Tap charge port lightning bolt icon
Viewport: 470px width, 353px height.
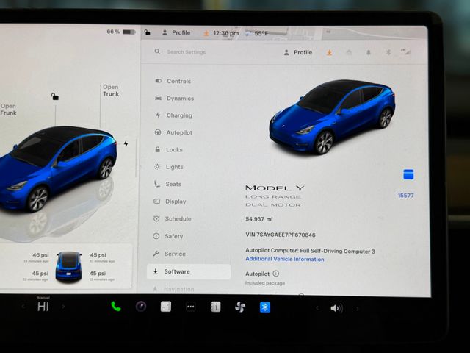click(126, 144)
